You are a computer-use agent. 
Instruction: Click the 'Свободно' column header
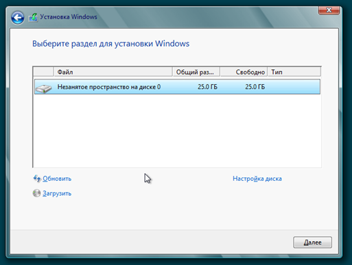244,72
